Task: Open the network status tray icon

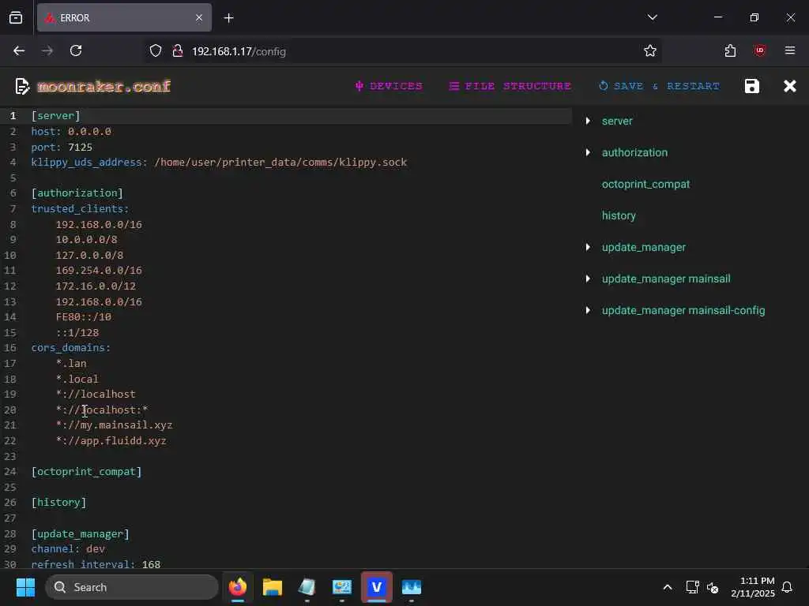Action: [x=692, y=587]
